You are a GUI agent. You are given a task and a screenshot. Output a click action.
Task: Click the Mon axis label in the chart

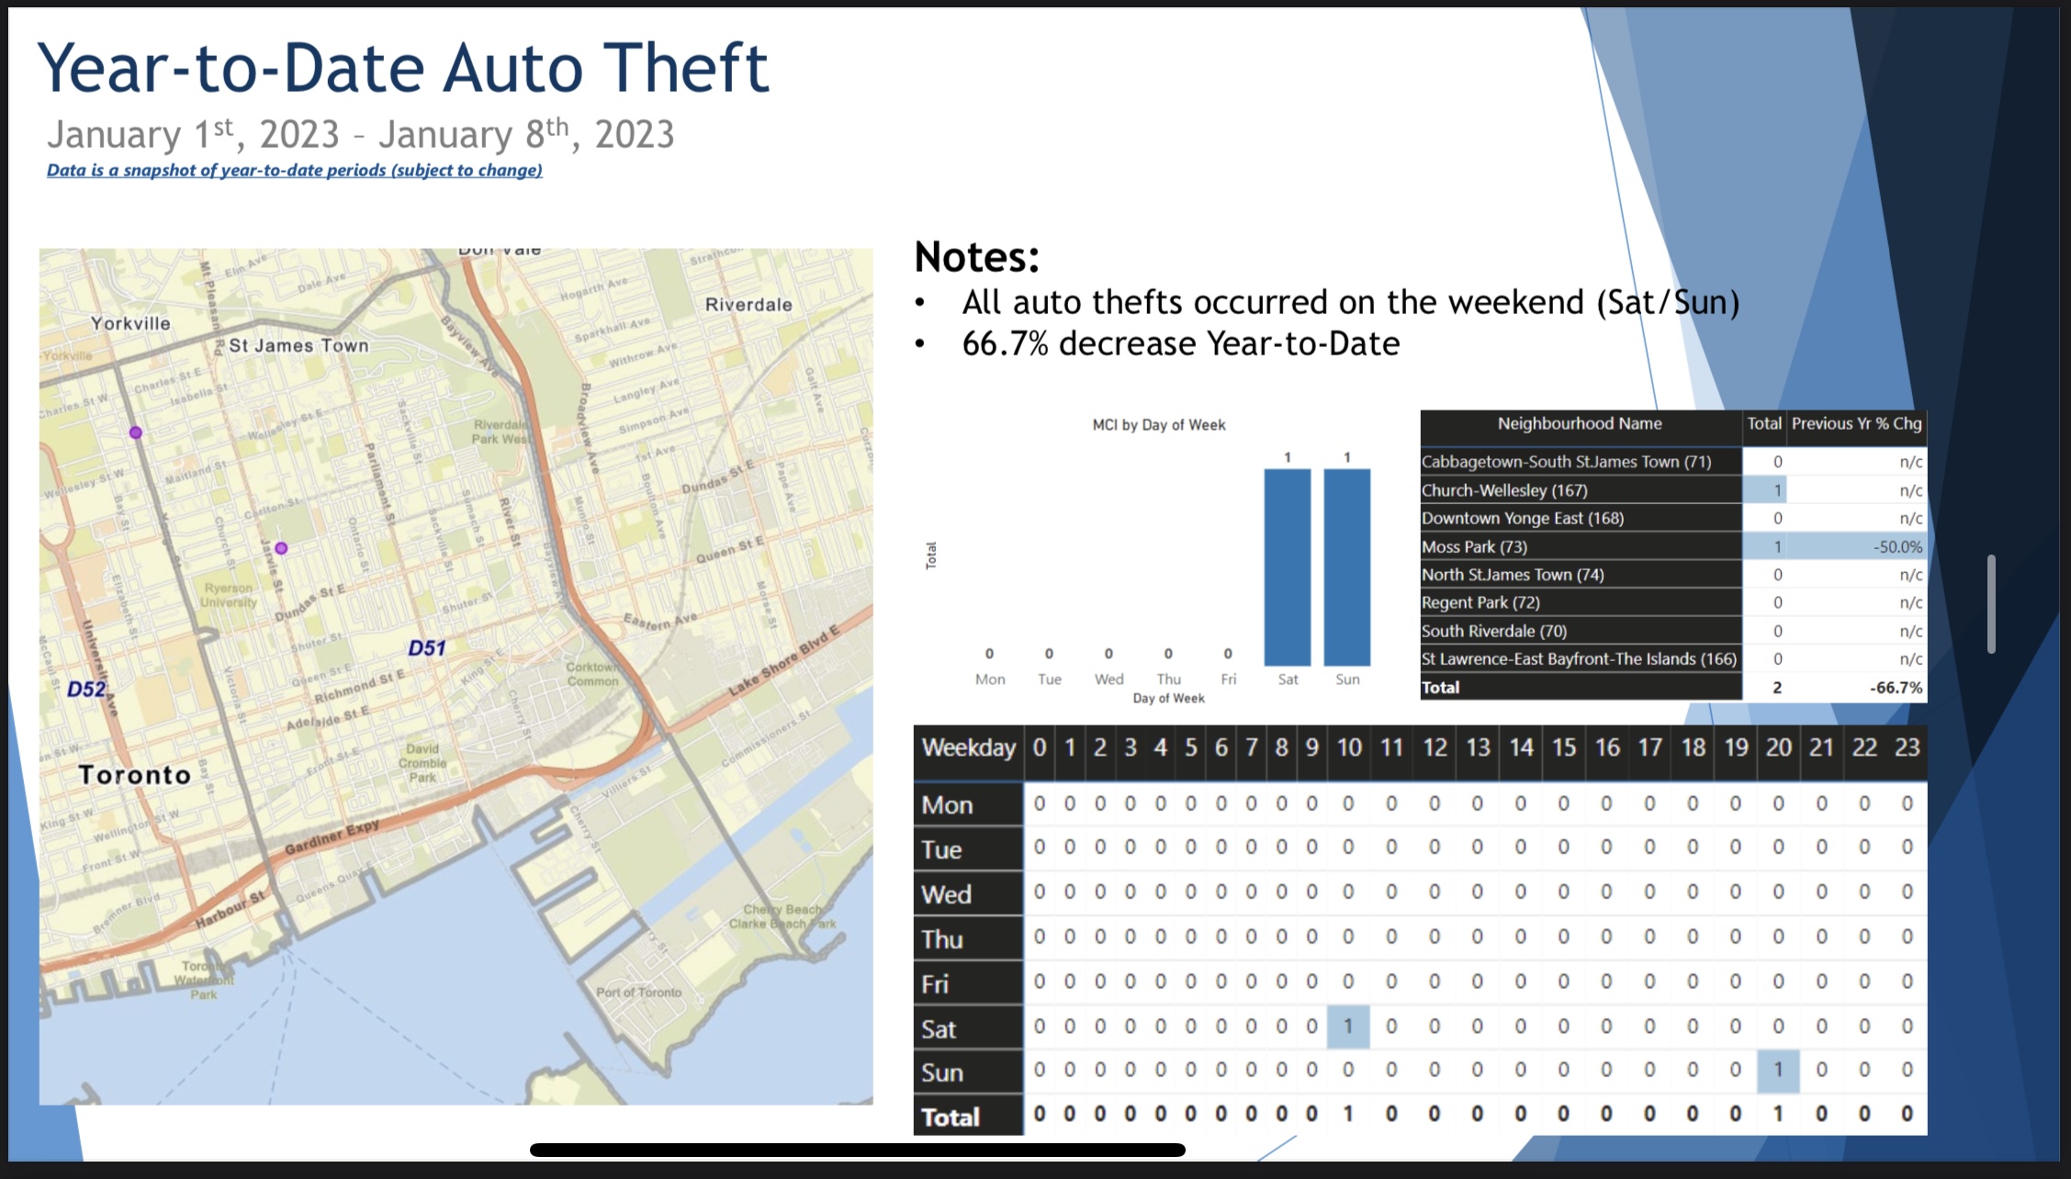pyautogui.click(x=990, y=679)
